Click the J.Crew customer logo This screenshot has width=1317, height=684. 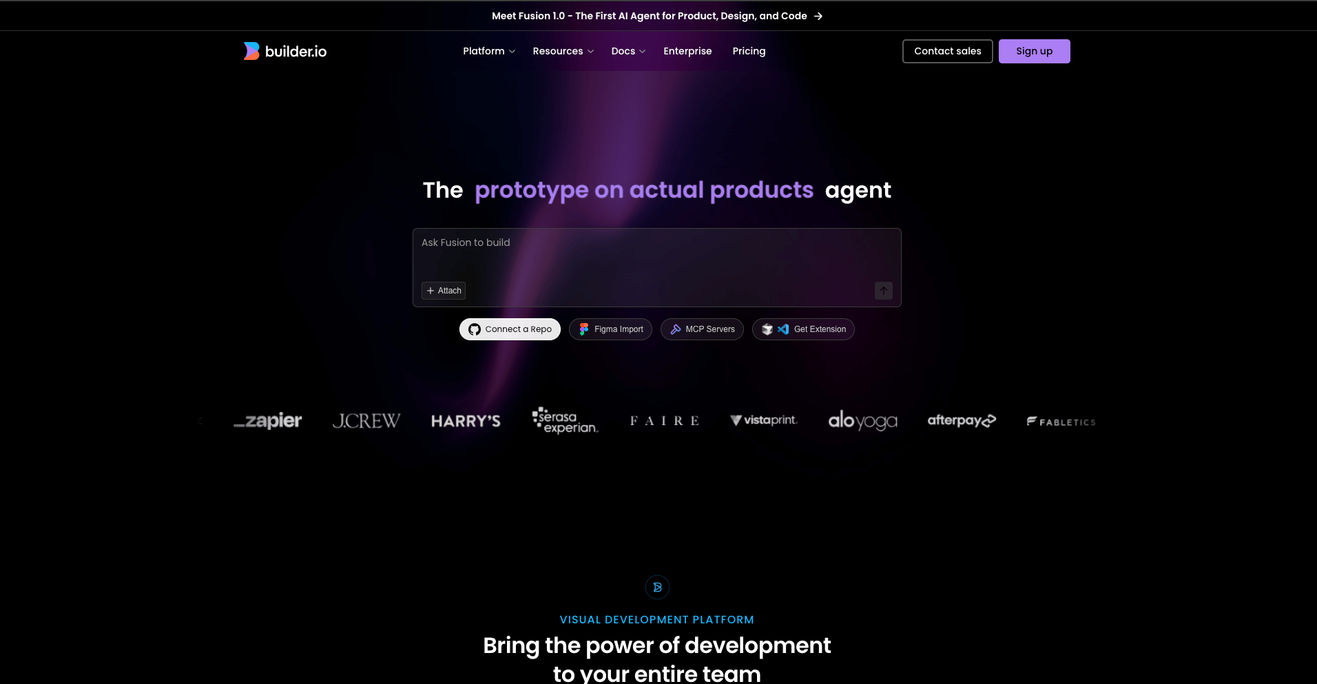point(366,421)
